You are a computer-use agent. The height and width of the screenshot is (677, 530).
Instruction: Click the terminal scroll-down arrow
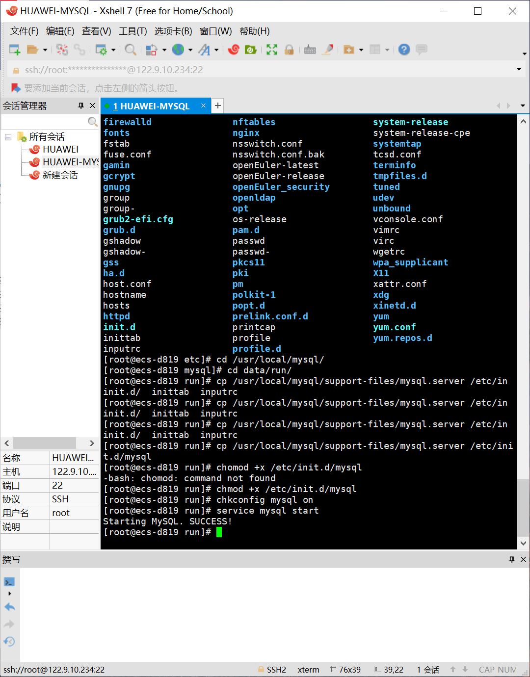pos(523,543)
